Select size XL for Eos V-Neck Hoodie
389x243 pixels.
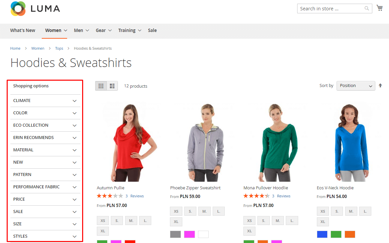click(323, 222)
